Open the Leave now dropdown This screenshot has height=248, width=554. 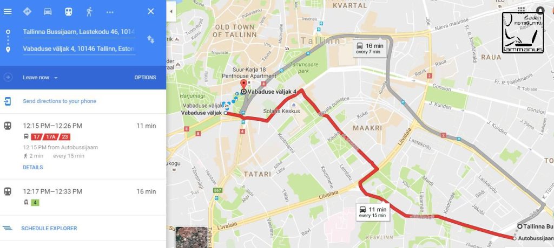click(x=40, y=78)
